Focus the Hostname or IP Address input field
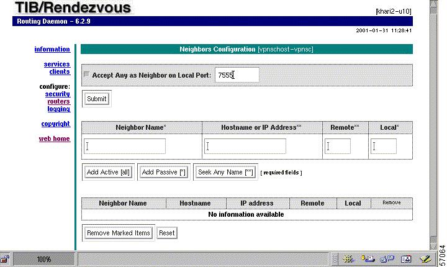447x267 pixels. point(245,146)
